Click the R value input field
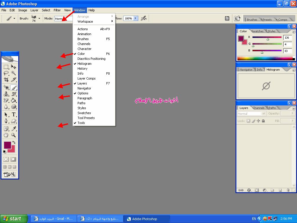The width and height of the screenshot is (297, 223). tap(287, 37)
